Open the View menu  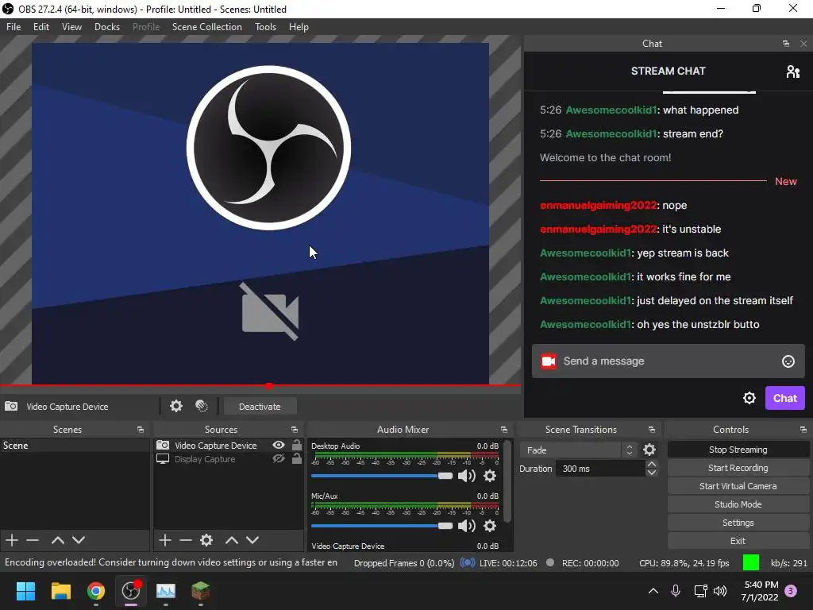71,27
